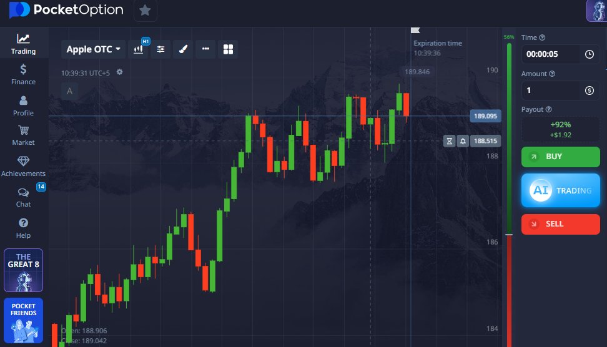Click the red SELL button

561,224
